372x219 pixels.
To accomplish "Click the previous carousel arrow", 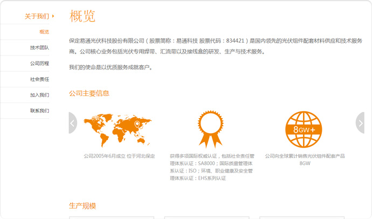I will 73,123.
